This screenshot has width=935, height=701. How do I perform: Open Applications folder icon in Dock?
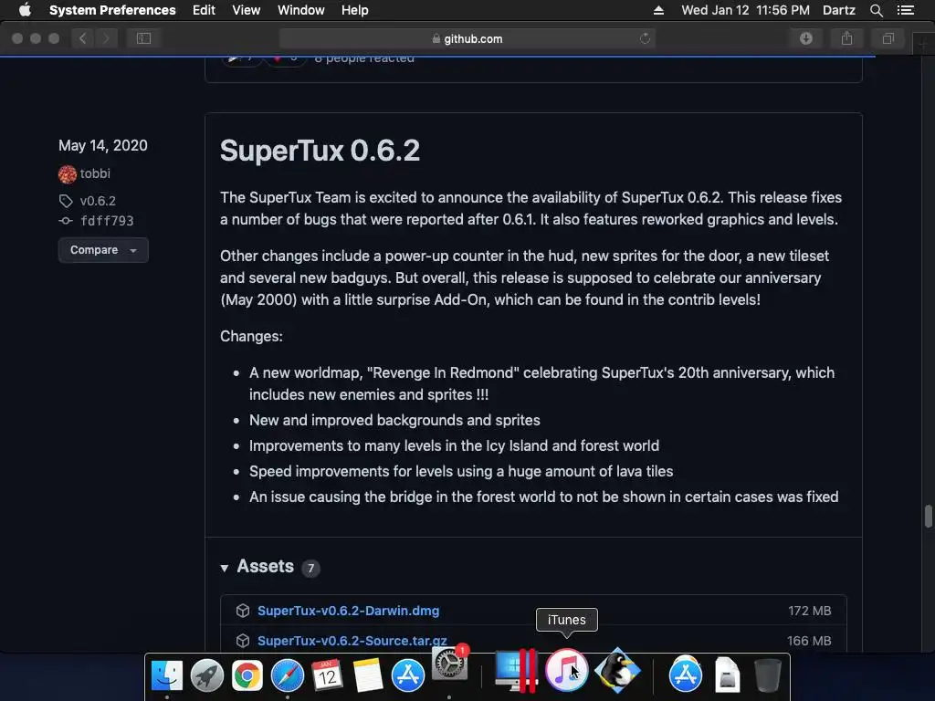686,675
